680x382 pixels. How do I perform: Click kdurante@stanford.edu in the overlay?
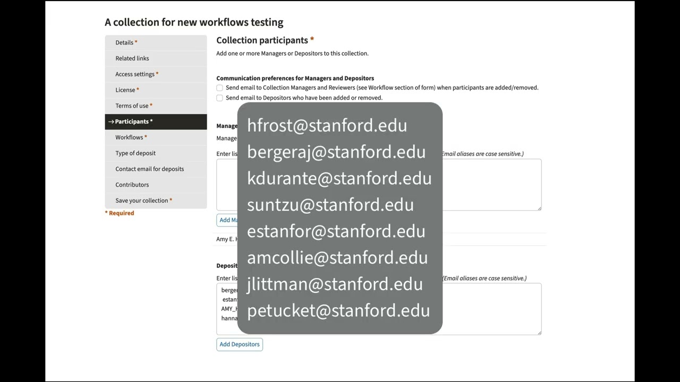(339, 178)
